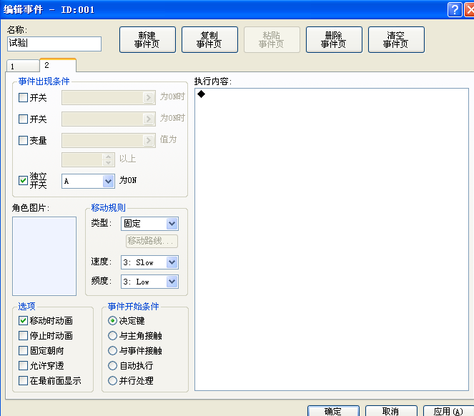The width and height of the screenshot is (474, 416).
Task: Confirm with the 确定 button
Action: pos(333,411)
